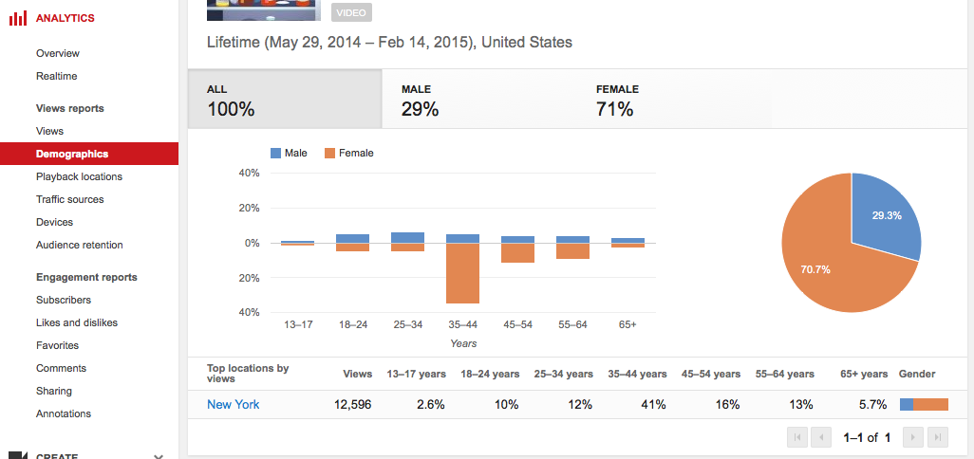Click the video thumbnail at top
The image size is (974, 459).
tap(263, 9)
